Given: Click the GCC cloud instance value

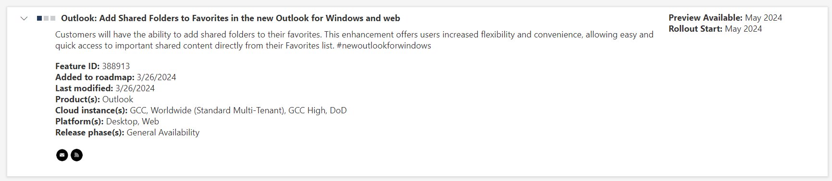Looking at the screenshot, I should tap(138, 110).
